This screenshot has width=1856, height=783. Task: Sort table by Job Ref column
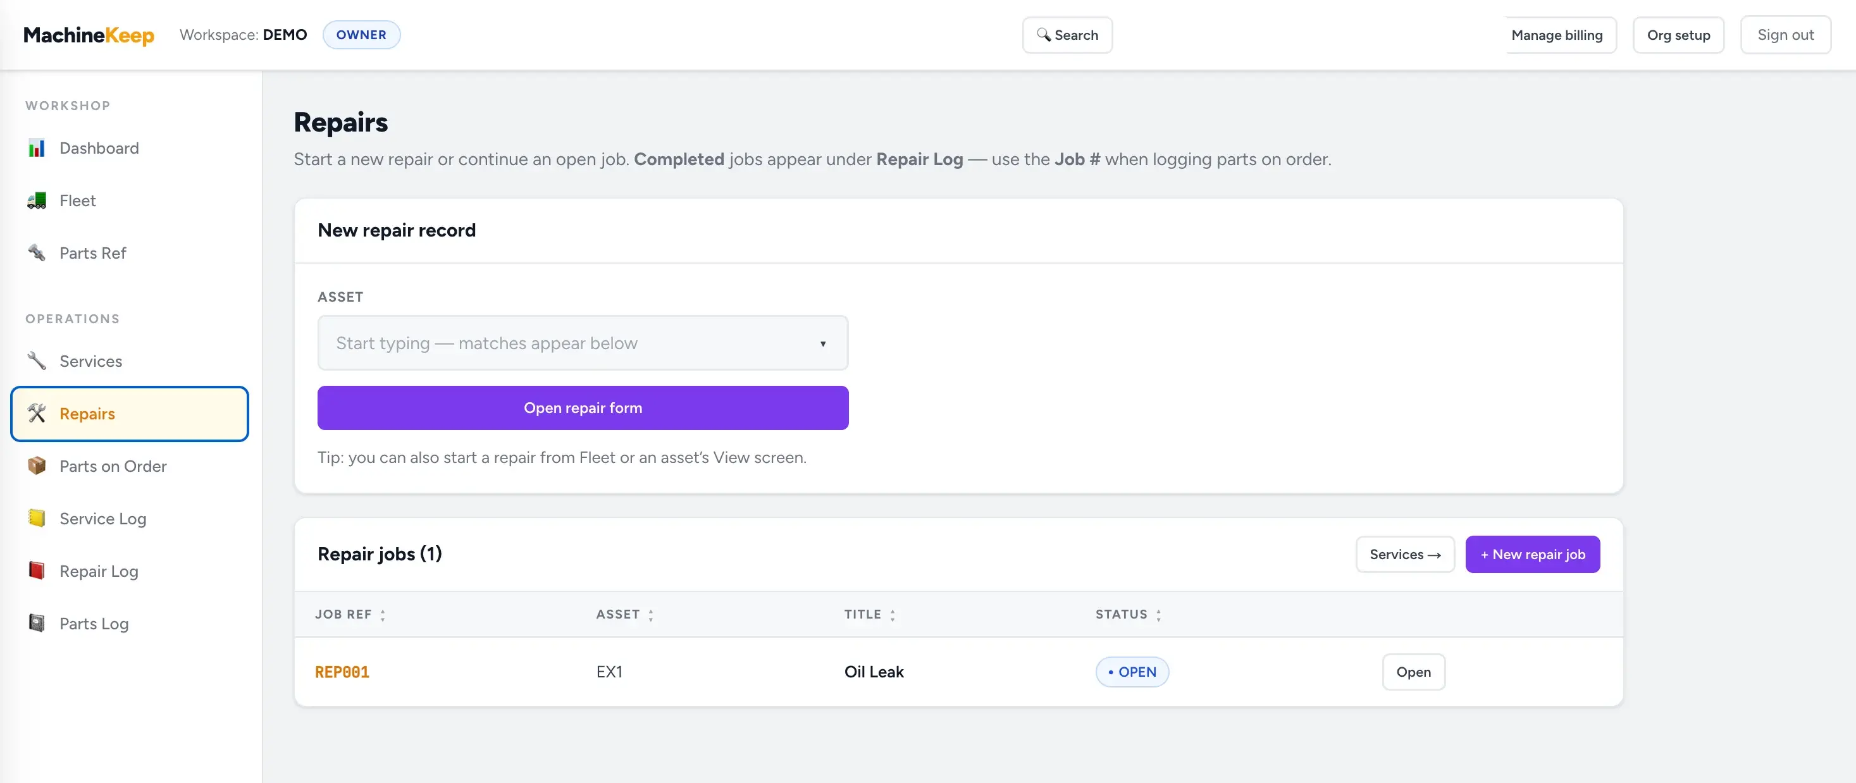point(350,614)
